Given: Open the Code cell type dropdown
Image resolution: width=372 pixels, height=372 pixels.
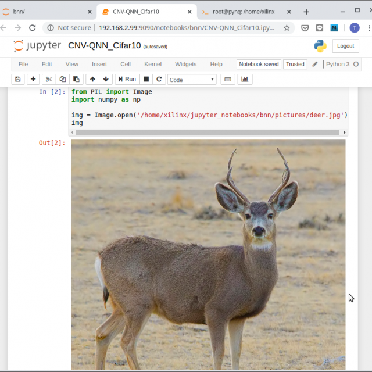Looking at the screenshot, I should pos(192,80).
